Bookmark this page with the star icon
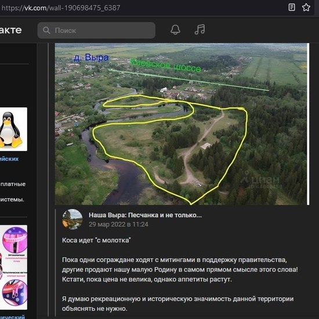319x319 pixels. tap(306, 8)
